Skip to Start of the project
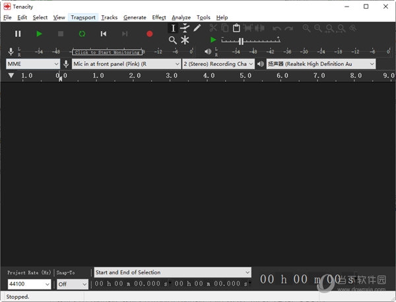 pos(104,34)
